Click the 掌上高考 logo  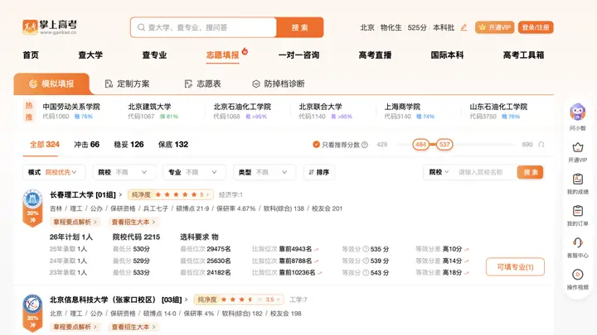coord(50,27)
